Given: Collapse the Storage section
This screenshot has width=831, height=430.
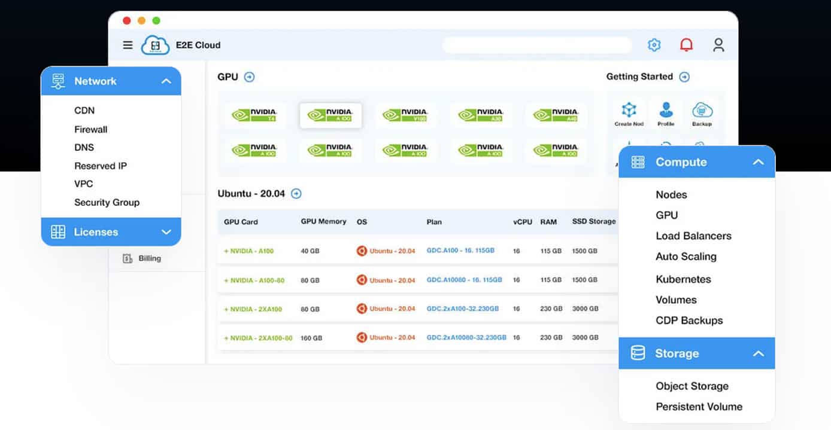Looking at the screenshot, I should tap(759, 353).
